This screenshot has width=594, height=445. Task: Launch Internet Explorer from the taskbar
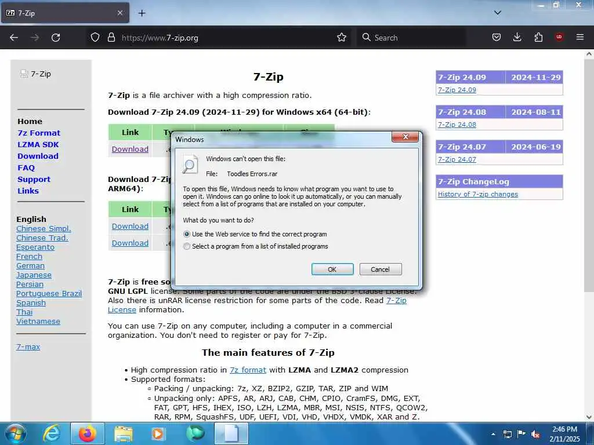point(52,433)
